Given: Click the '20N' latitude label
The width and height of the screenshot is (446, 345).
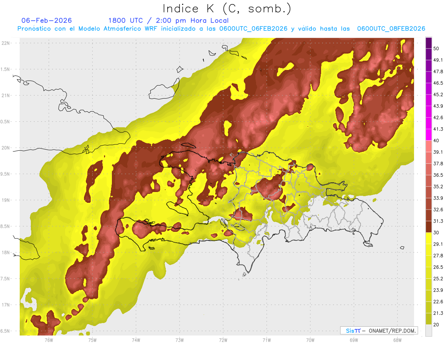Looking at the screenshot, I should click(x=5, y=148).
